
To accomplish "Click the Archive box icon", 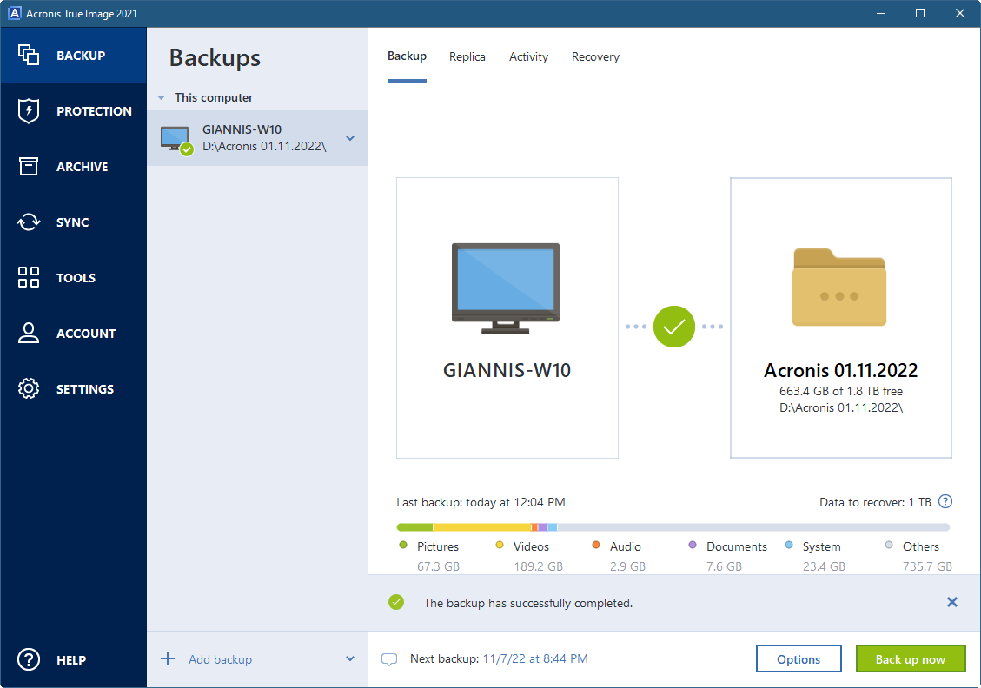I will [28, 167].
